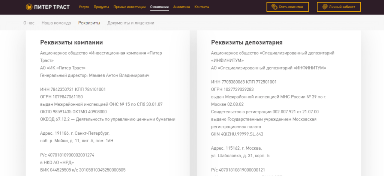Click the в НКО АО «НРД» line

click(57, 162)
